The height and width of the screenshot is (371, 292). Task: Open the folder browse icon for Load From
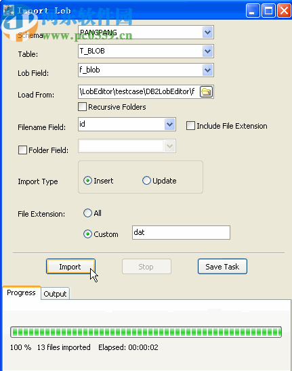point(206,92)
